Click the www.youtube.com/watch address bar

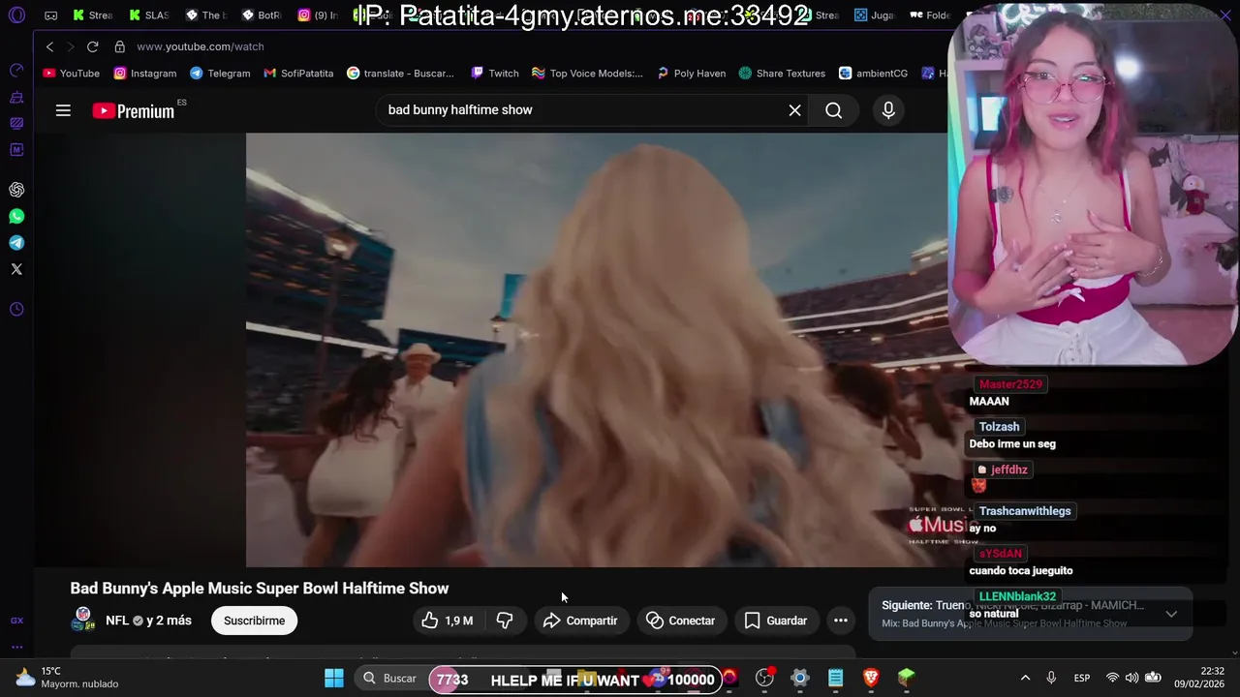coord(200,46)
